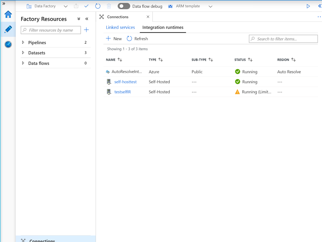
Task: Click the Public sub-type cell
Action: coord(197,72)
